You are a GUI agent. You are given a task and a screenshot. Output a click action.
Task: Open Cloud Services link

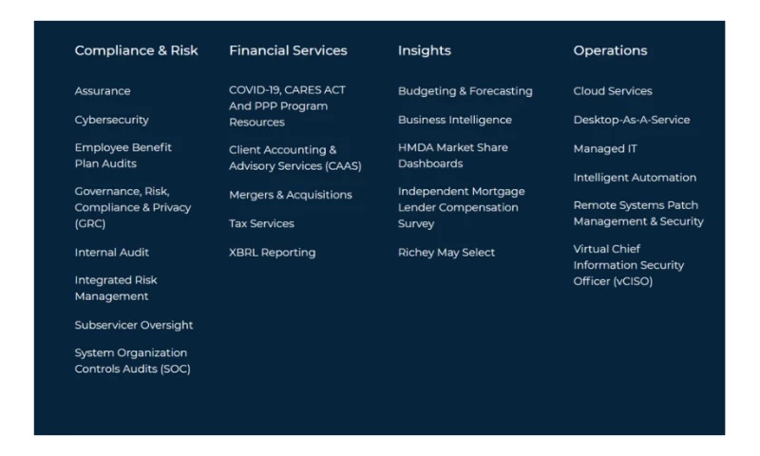click(612, 91)
